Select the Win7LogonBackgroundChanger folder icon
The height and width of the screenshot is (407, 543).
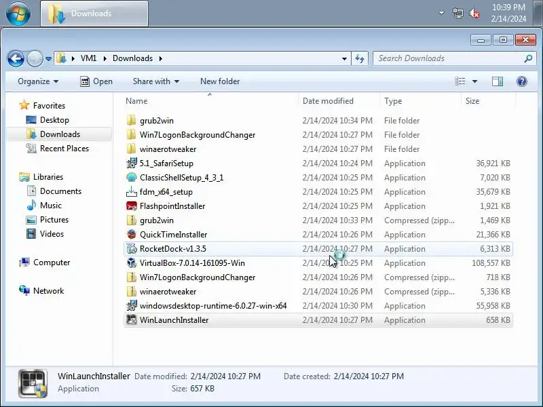point(131,134)
